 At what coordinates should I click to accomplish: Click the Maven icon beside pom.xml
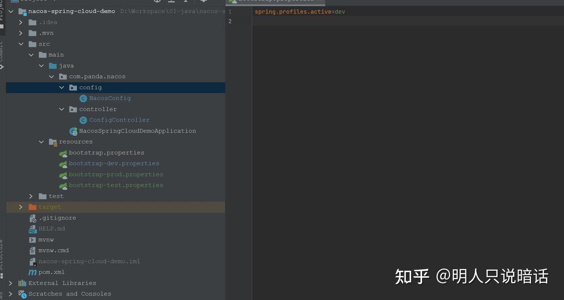[x=33, y=272]
